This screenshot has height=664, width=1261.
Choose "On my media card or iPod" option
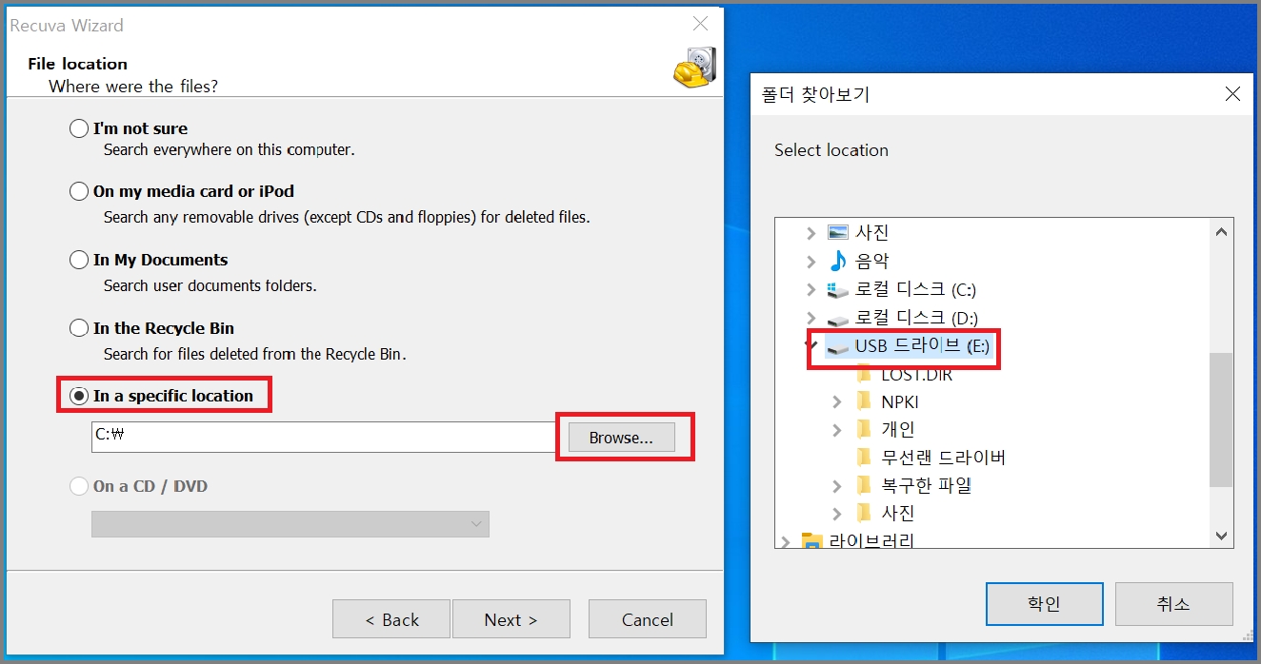79,191
